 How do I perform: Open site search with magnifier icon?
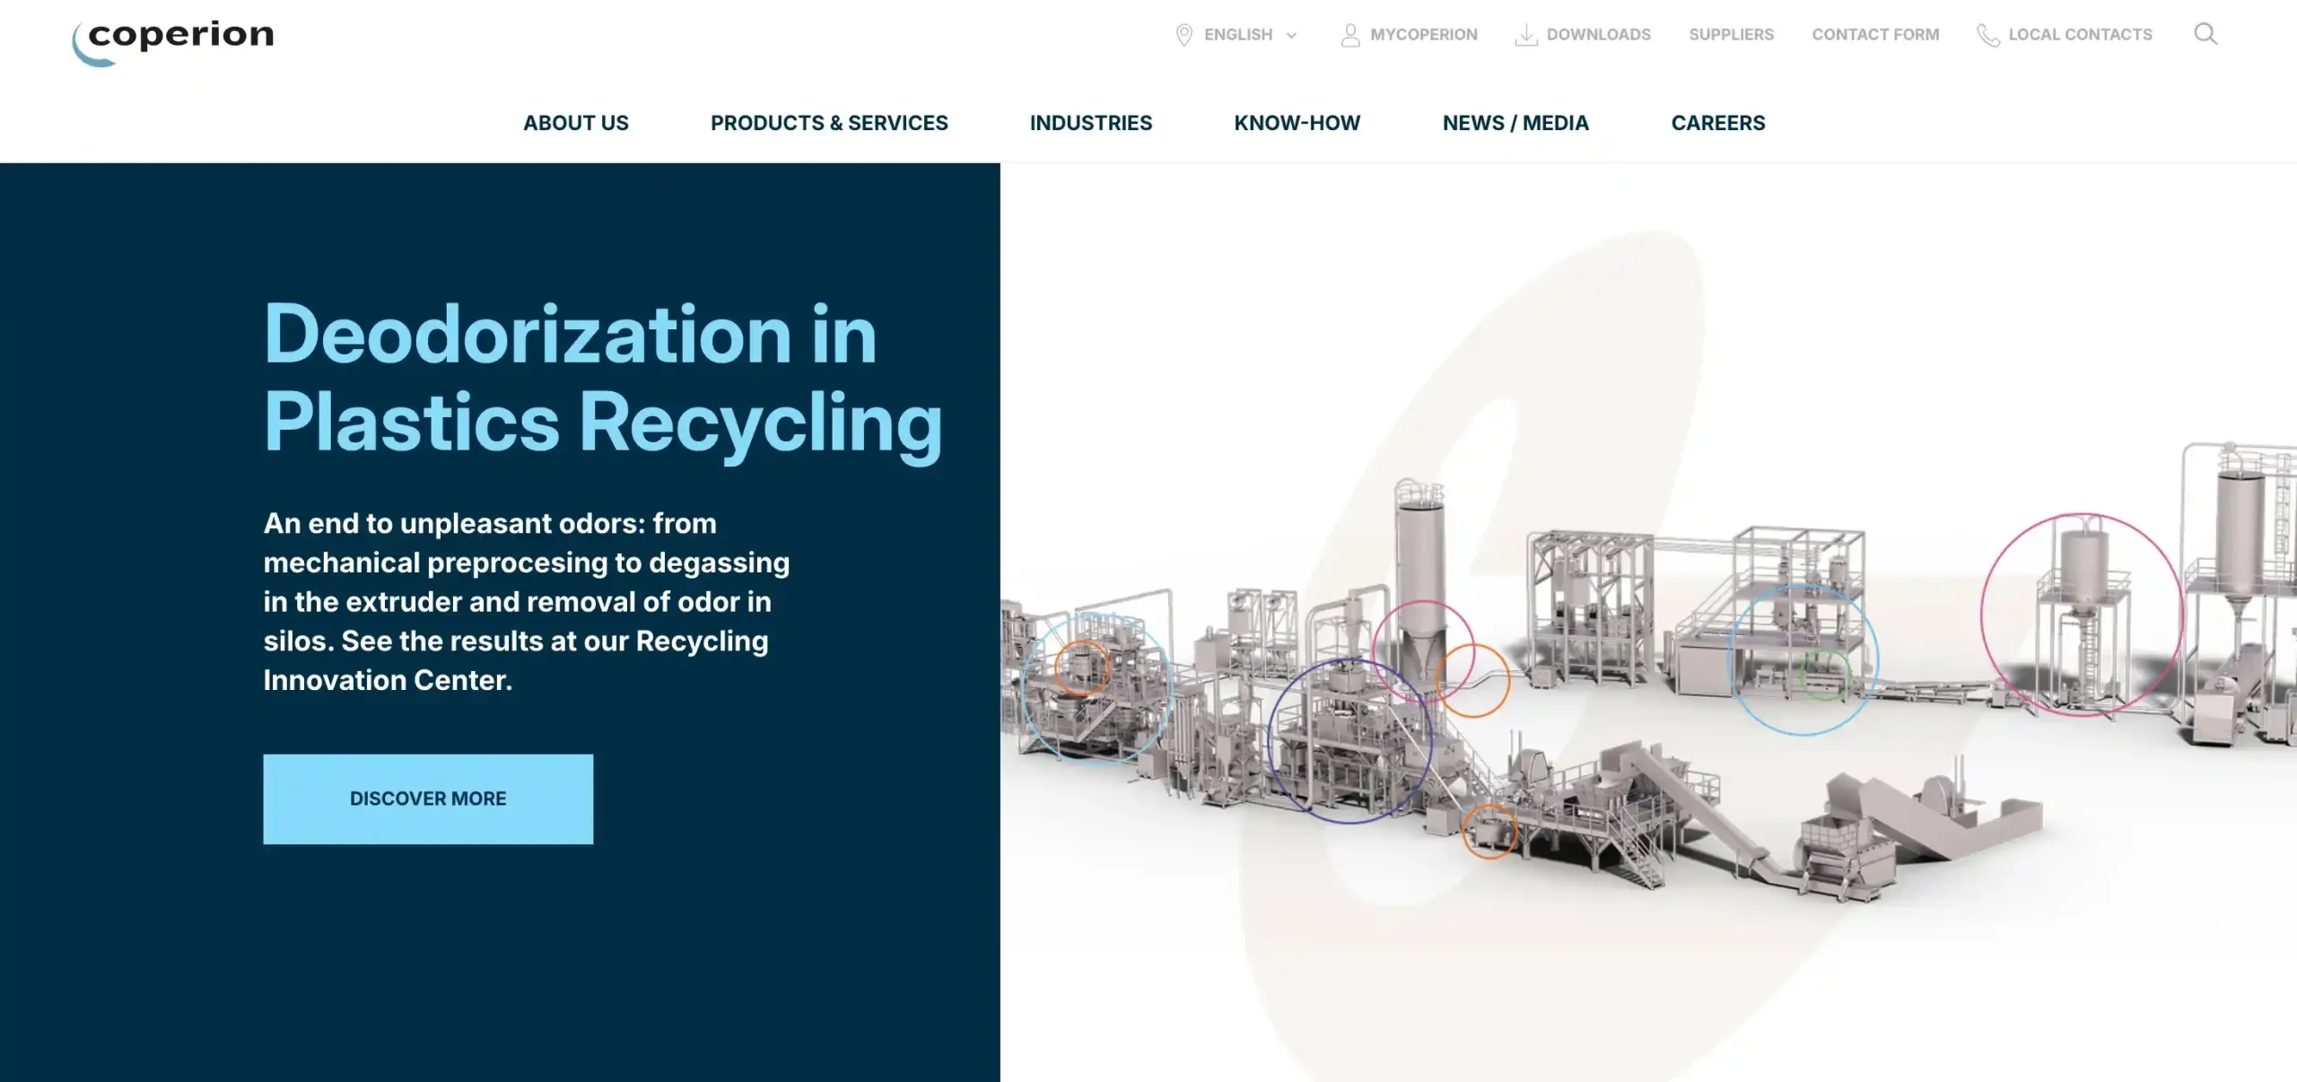point(2205,34)
